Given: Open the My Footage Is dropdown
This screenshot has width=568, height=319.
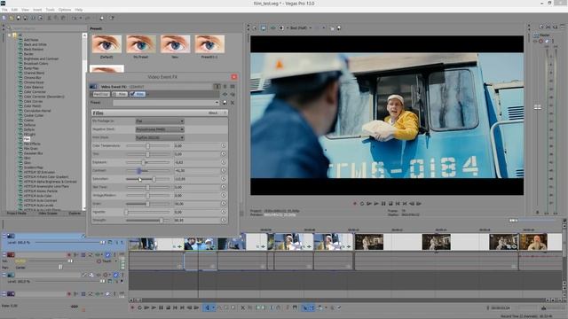Looking at the screenshot, I should pos(160,121).
